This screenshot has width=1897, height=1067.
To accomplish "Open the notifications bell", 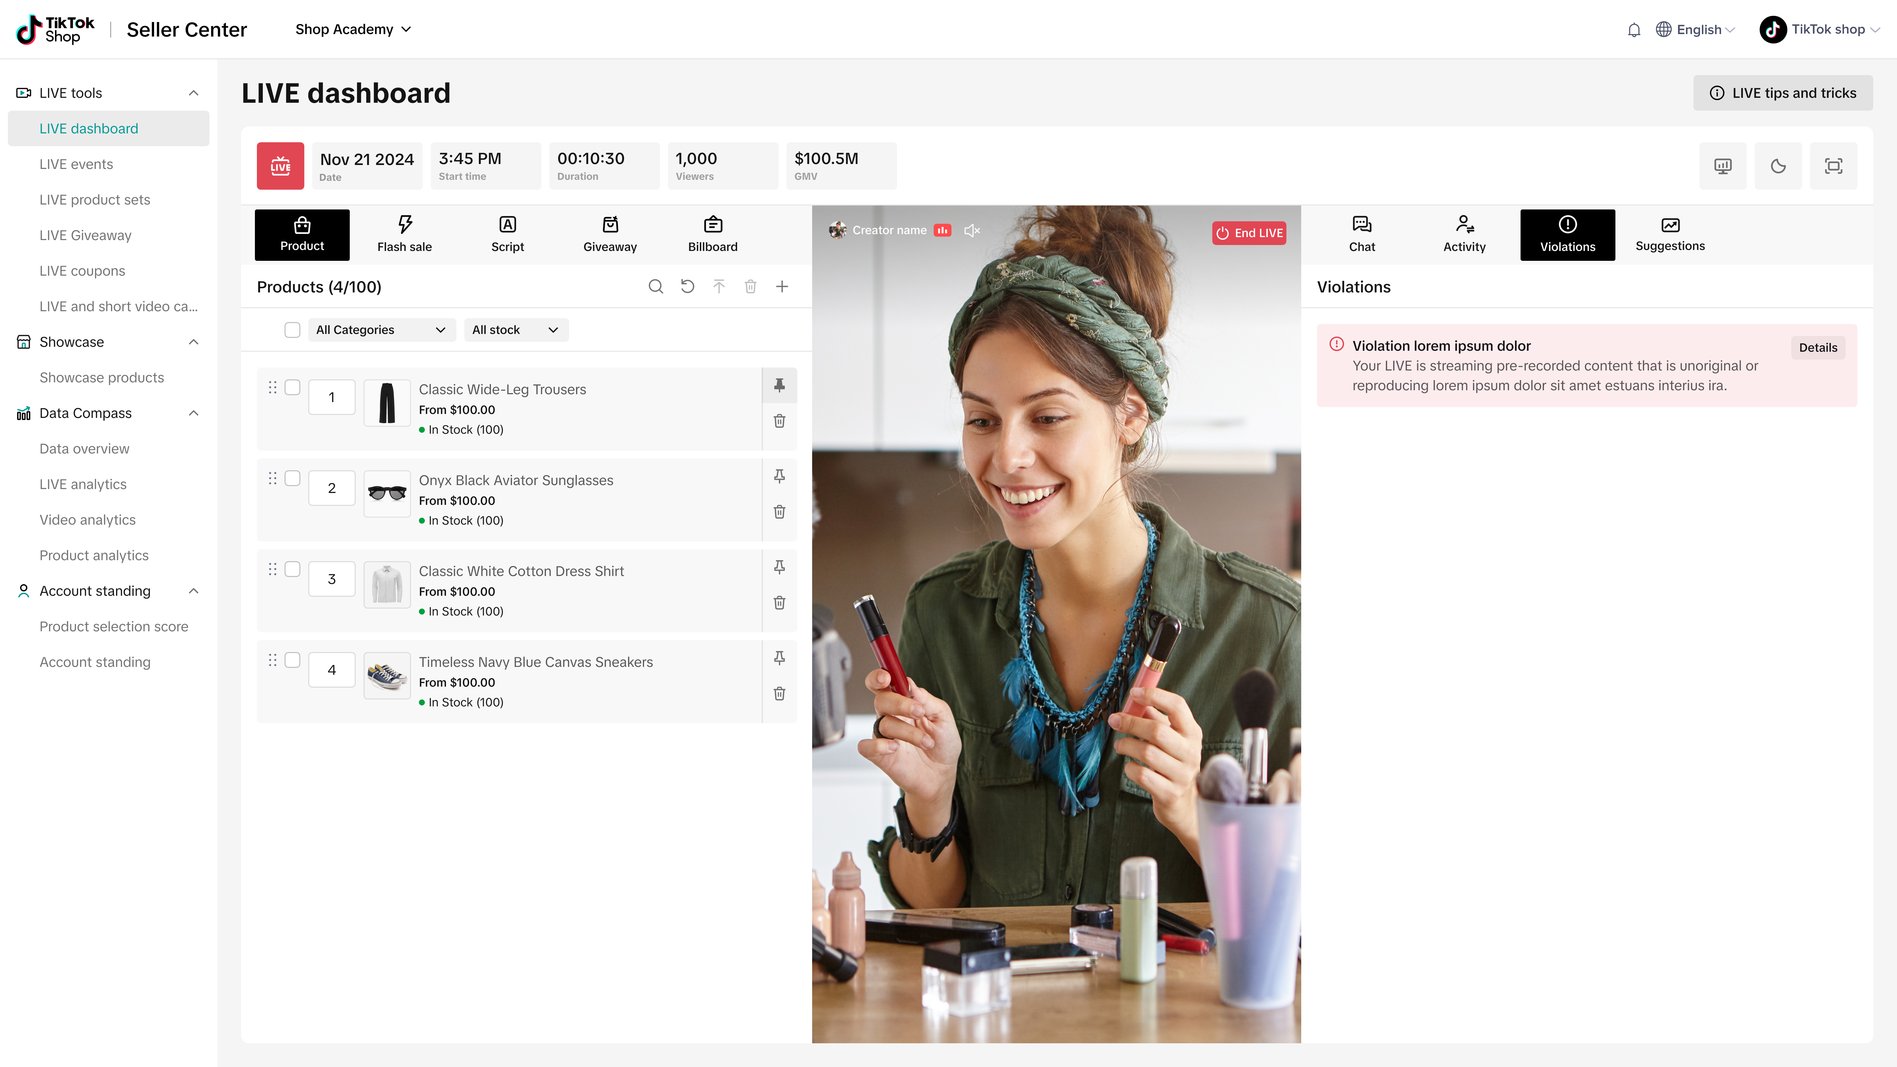I will [1634, 29].
